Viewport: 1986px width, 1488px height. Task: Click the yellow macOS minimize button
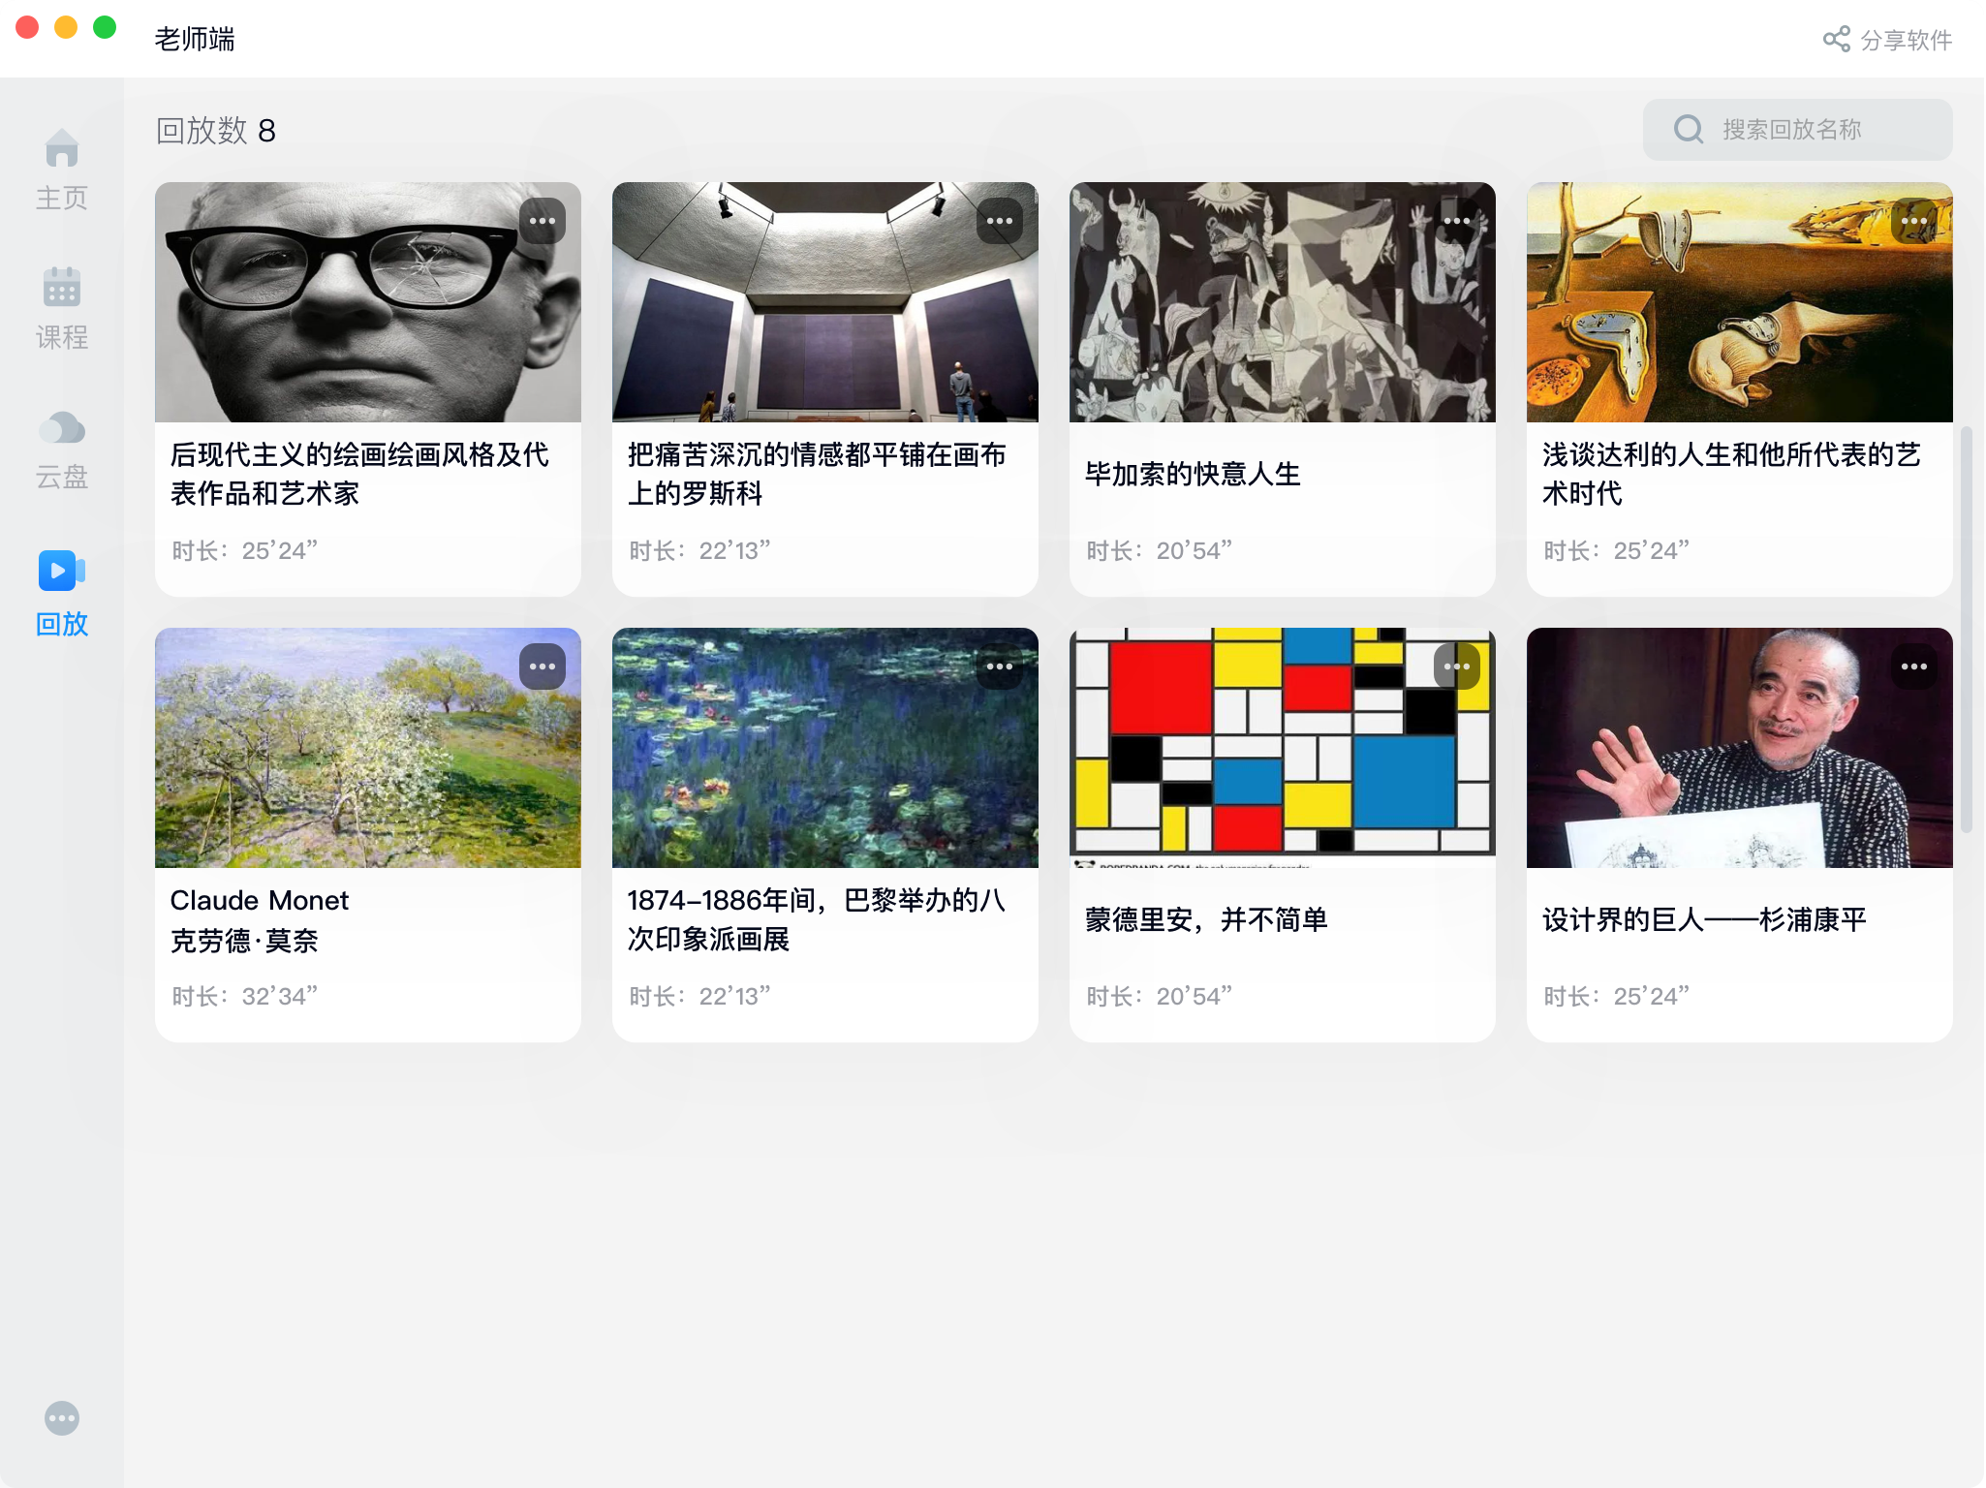point(66,27)
